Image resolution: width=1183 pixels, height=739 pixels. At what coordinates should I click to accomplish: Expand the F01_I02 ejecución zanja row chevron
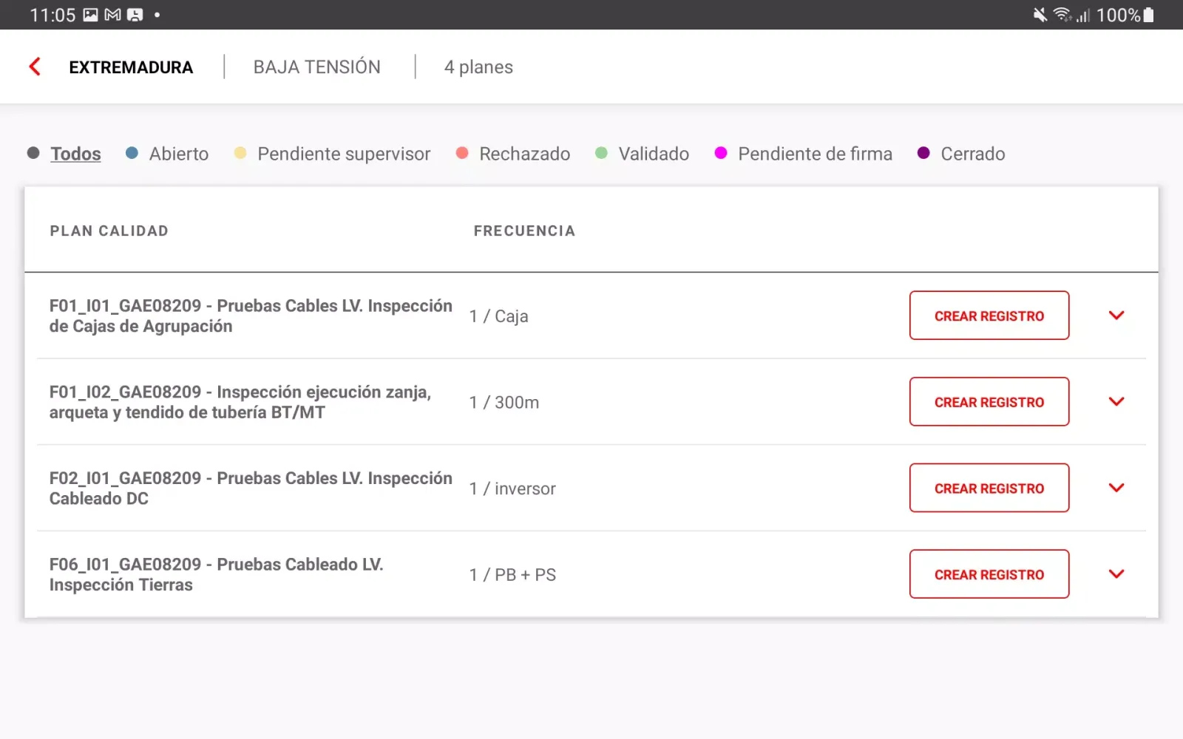(1116, 402)
